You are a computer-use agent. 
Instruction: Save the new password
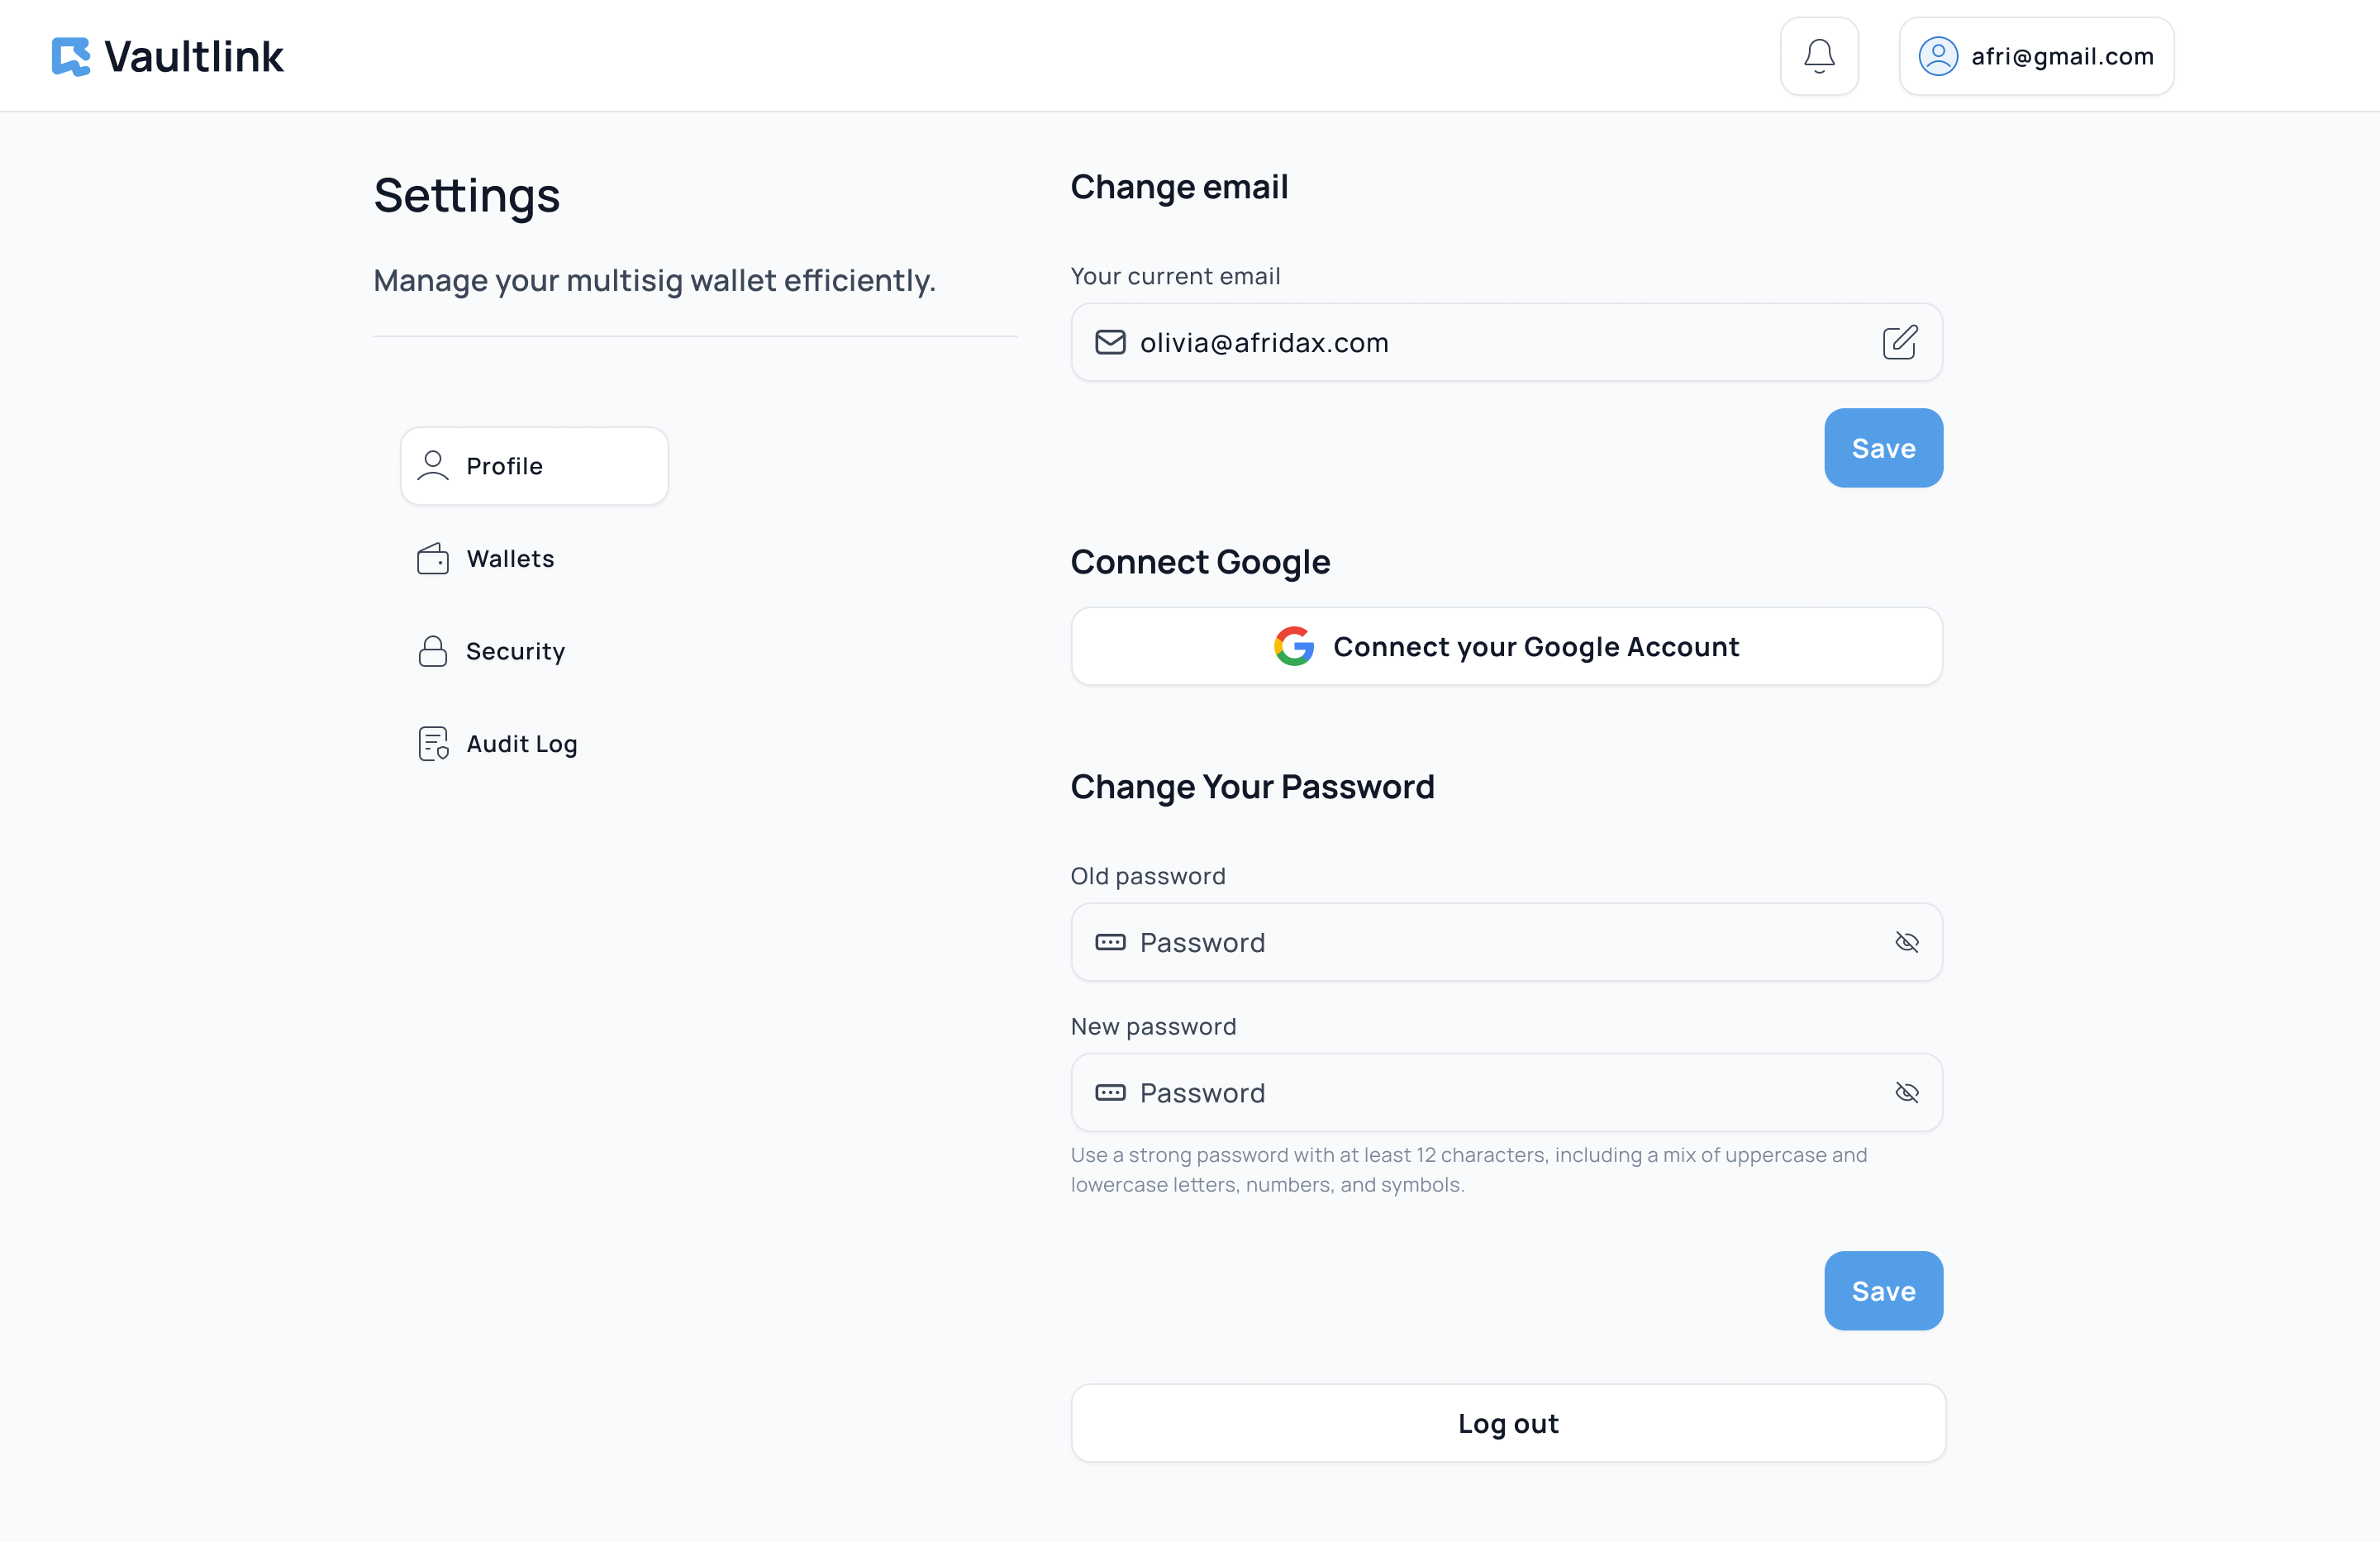(x=1883, y=1290)
